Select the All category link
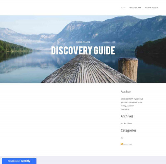This screenshot has height=164, width=166. click(122, 137)
